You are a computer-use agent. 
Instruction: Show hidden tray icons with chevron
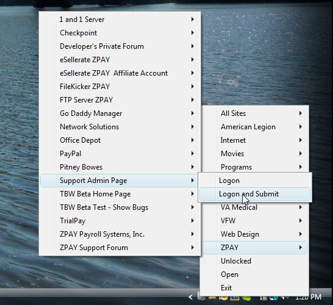coord(191,297)
